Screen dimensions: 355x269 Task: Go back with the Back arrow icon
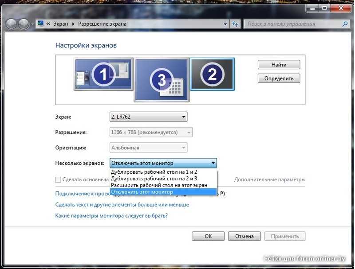12,24
